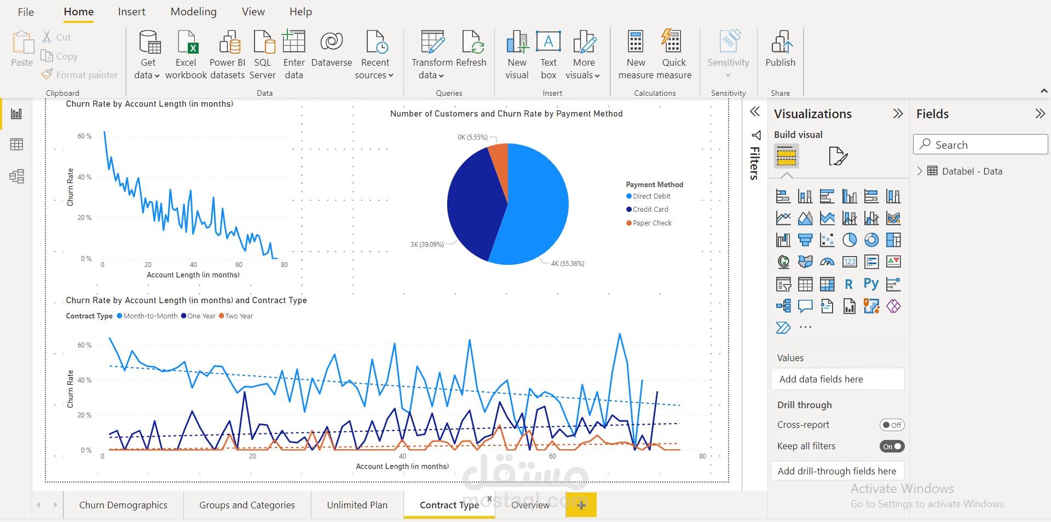Insert an R script visual
Image resolution: width=1051 pixels, height=522 pixels.
point(850,284)
